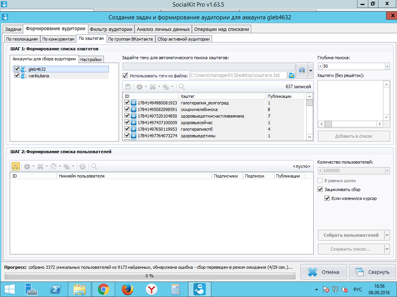Start automatic hashtag search with the magnifier button
397x297 pixels.
point(302,70)
